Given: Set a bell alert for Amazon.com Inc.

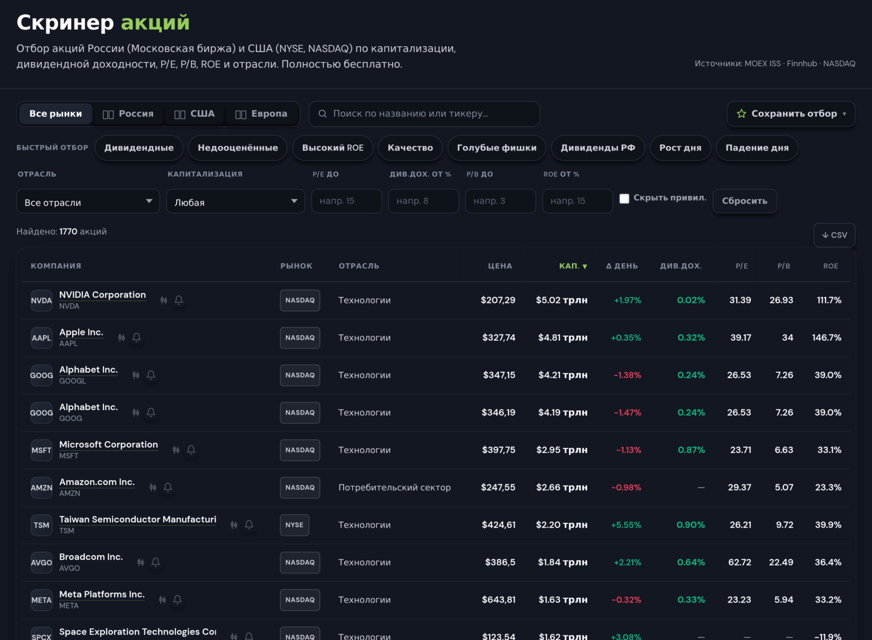Looking at the screenshot, I should click(x=168, y=487).
